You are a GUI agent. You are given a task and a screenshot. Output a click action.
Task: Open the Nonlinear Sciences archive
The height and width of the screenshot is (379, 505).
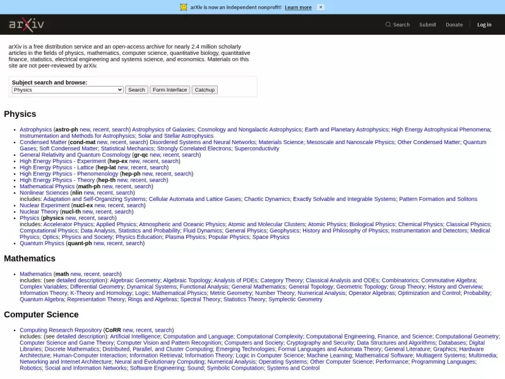click(x=44, y=193)
